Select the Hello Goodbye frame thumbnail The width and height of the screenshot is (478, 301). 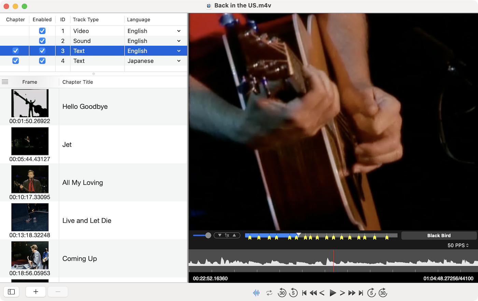tap(30, 103)
